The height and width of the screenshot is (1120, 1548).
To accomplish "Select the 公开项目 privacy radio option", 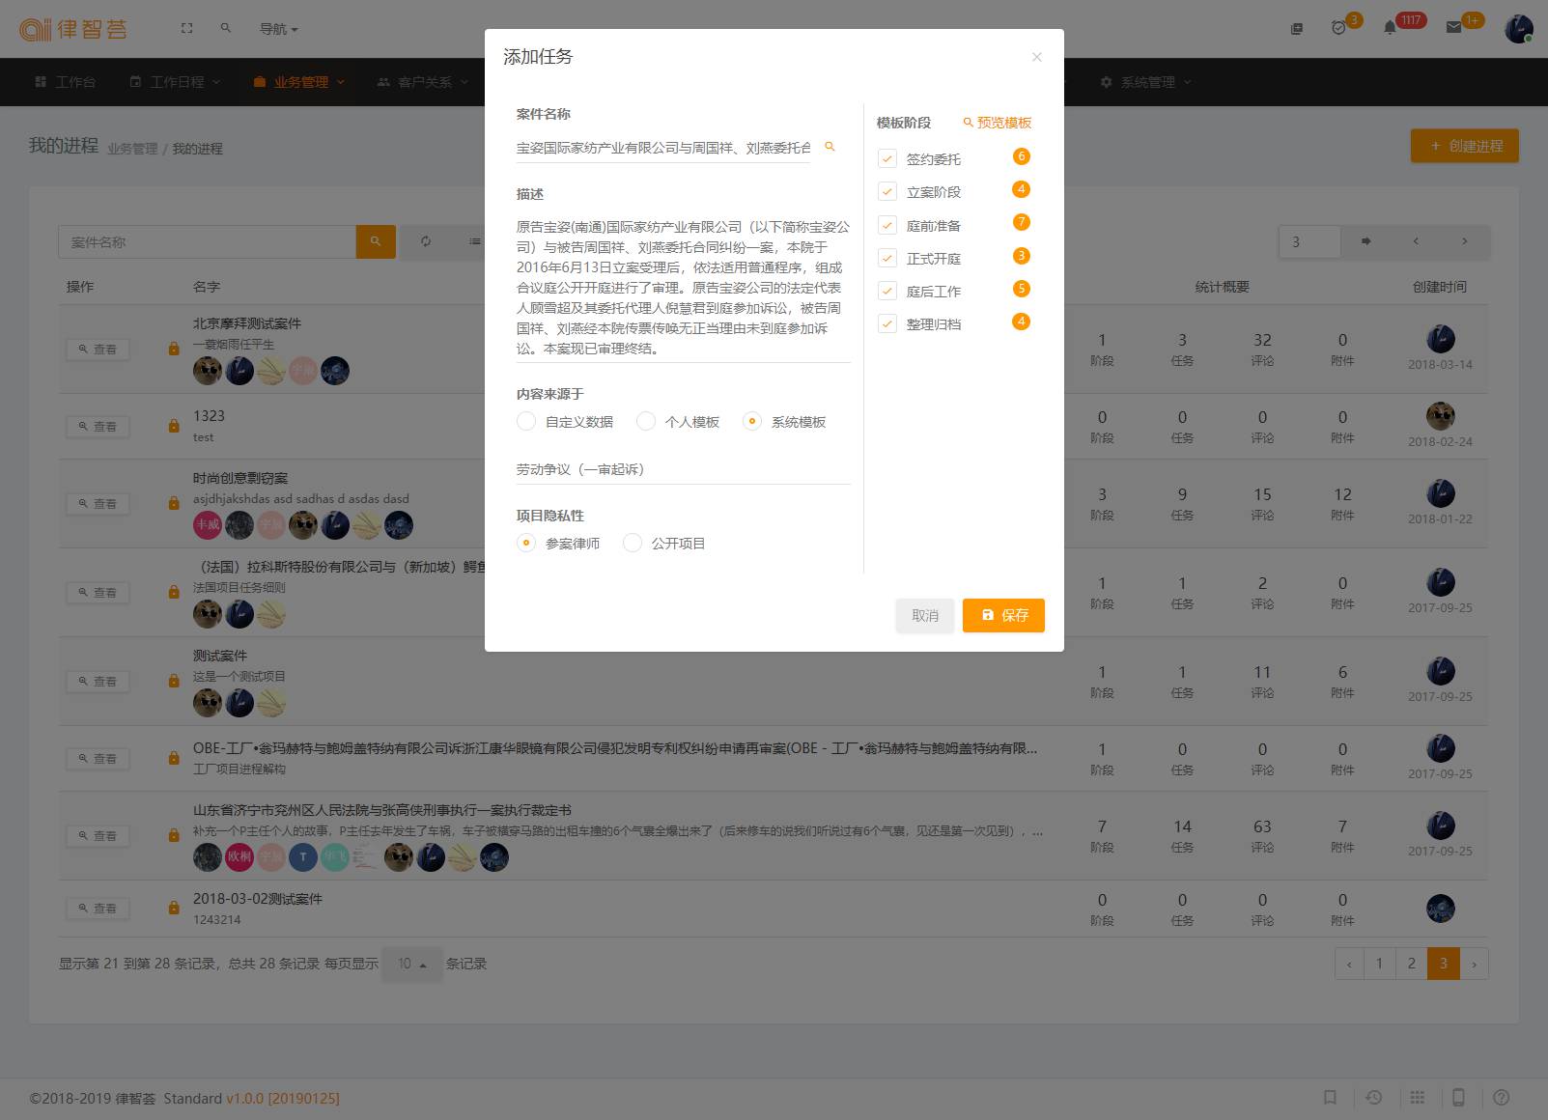I will [x=633, y=543].
